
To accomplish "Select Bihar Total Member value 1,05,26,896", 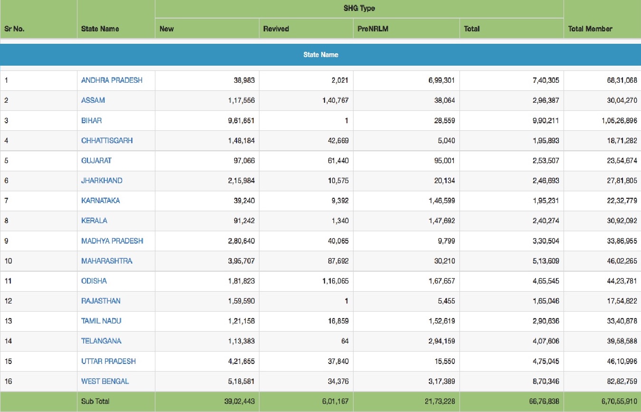I will click(619, 121).
